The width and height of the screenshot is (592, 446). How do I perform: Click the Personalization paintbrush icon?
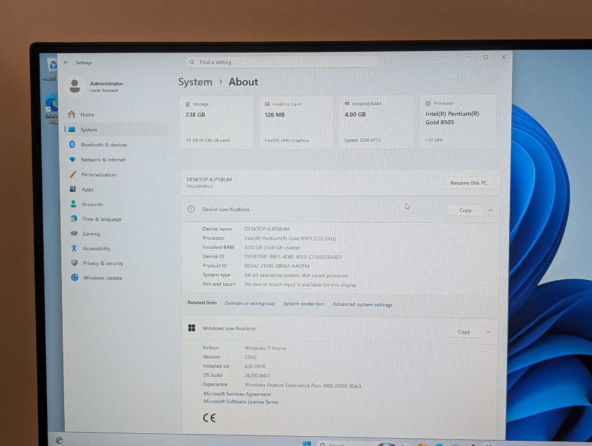click(73, 174)
